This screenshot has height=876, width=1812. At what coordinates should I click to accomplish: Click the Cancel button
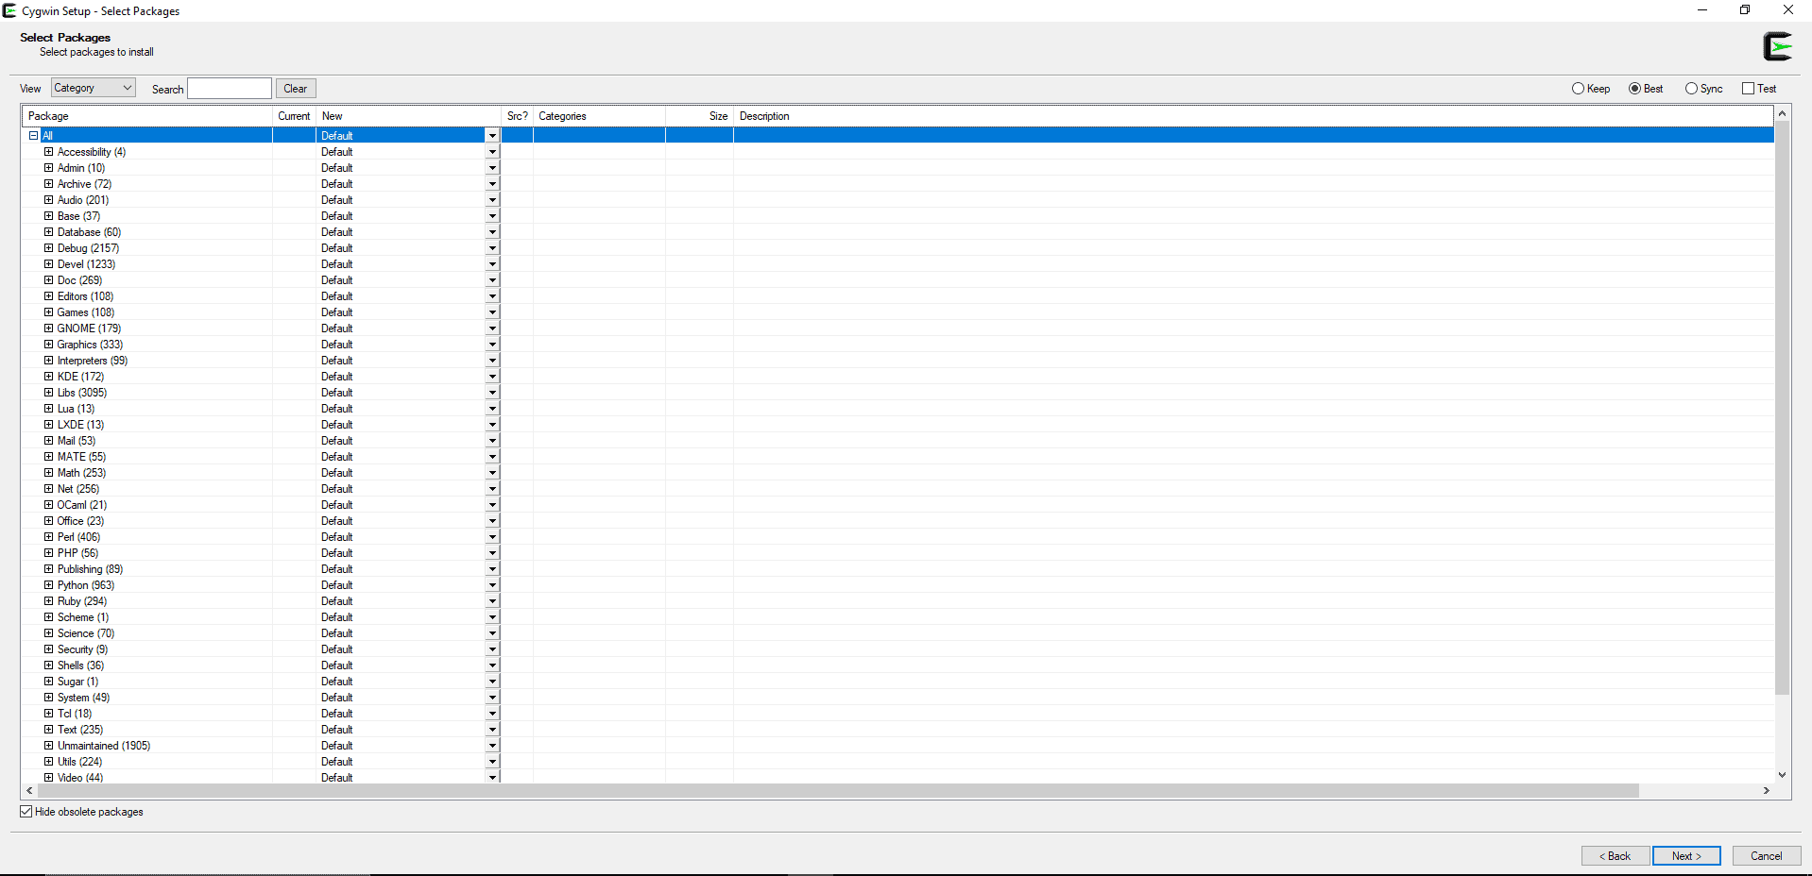tap(1767, 856)
